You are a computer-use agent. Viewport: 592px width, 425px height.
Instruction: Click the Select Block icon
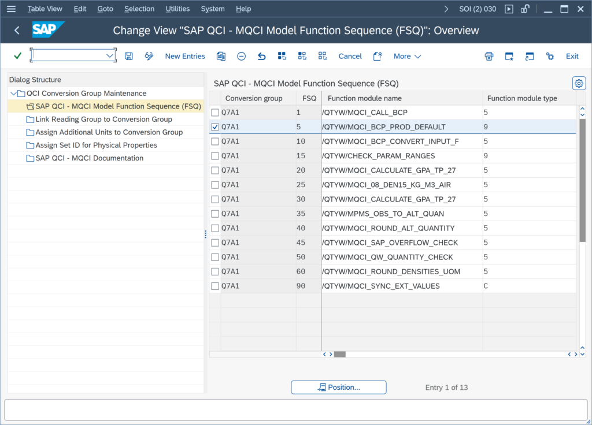(x=302, y=56)
